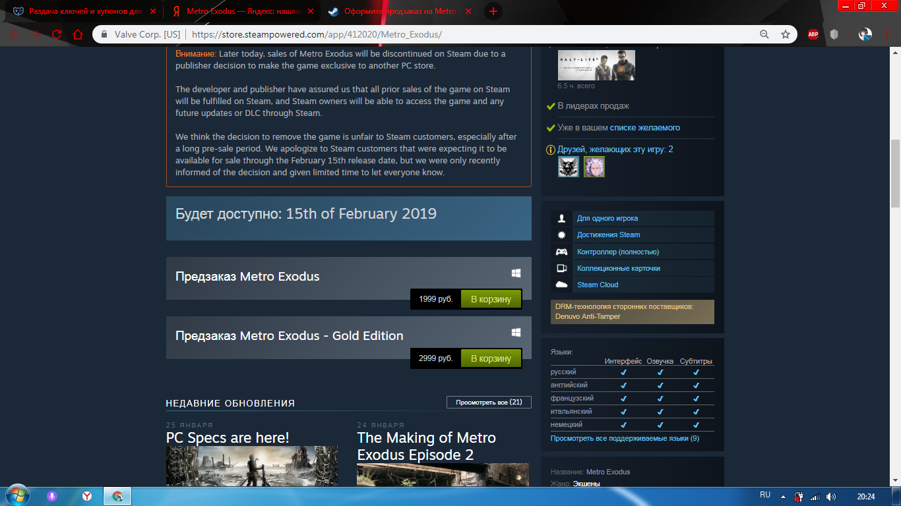Click the 'русский' language row
The height and width of the screenshot is (506, 901).
coord(633,372)
